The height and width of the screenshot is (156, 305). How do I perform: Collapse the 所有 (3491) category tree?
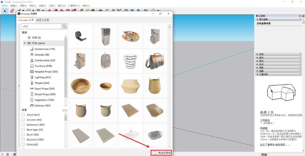point(25,43)
